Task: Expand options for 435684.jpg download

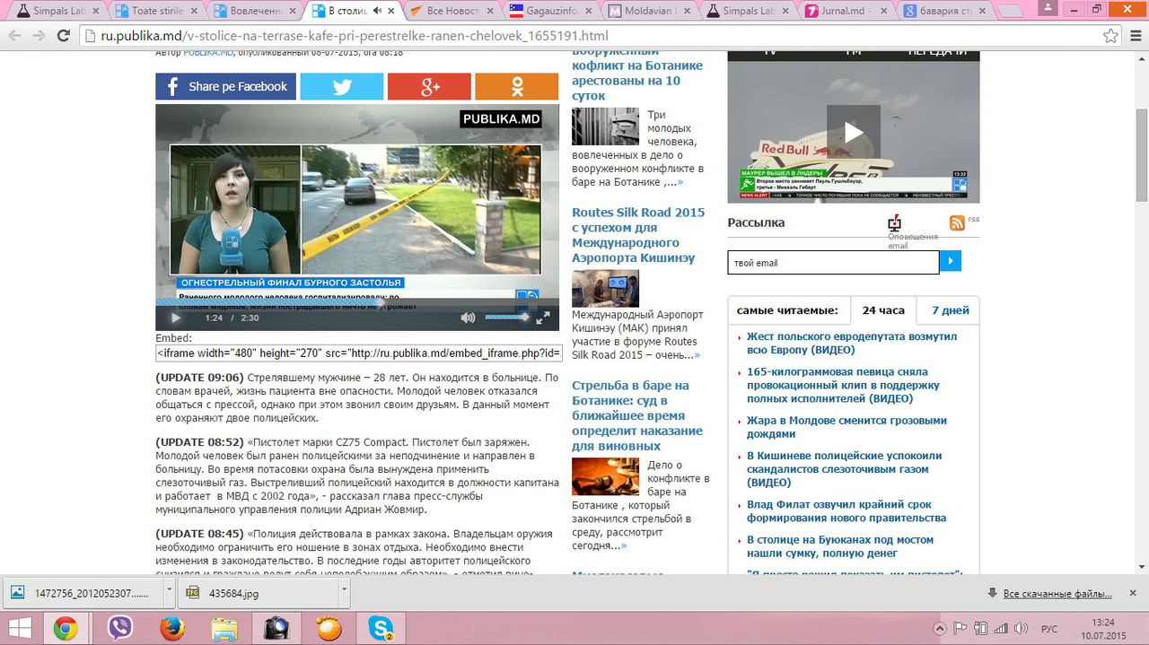Action: coord(344,593)
